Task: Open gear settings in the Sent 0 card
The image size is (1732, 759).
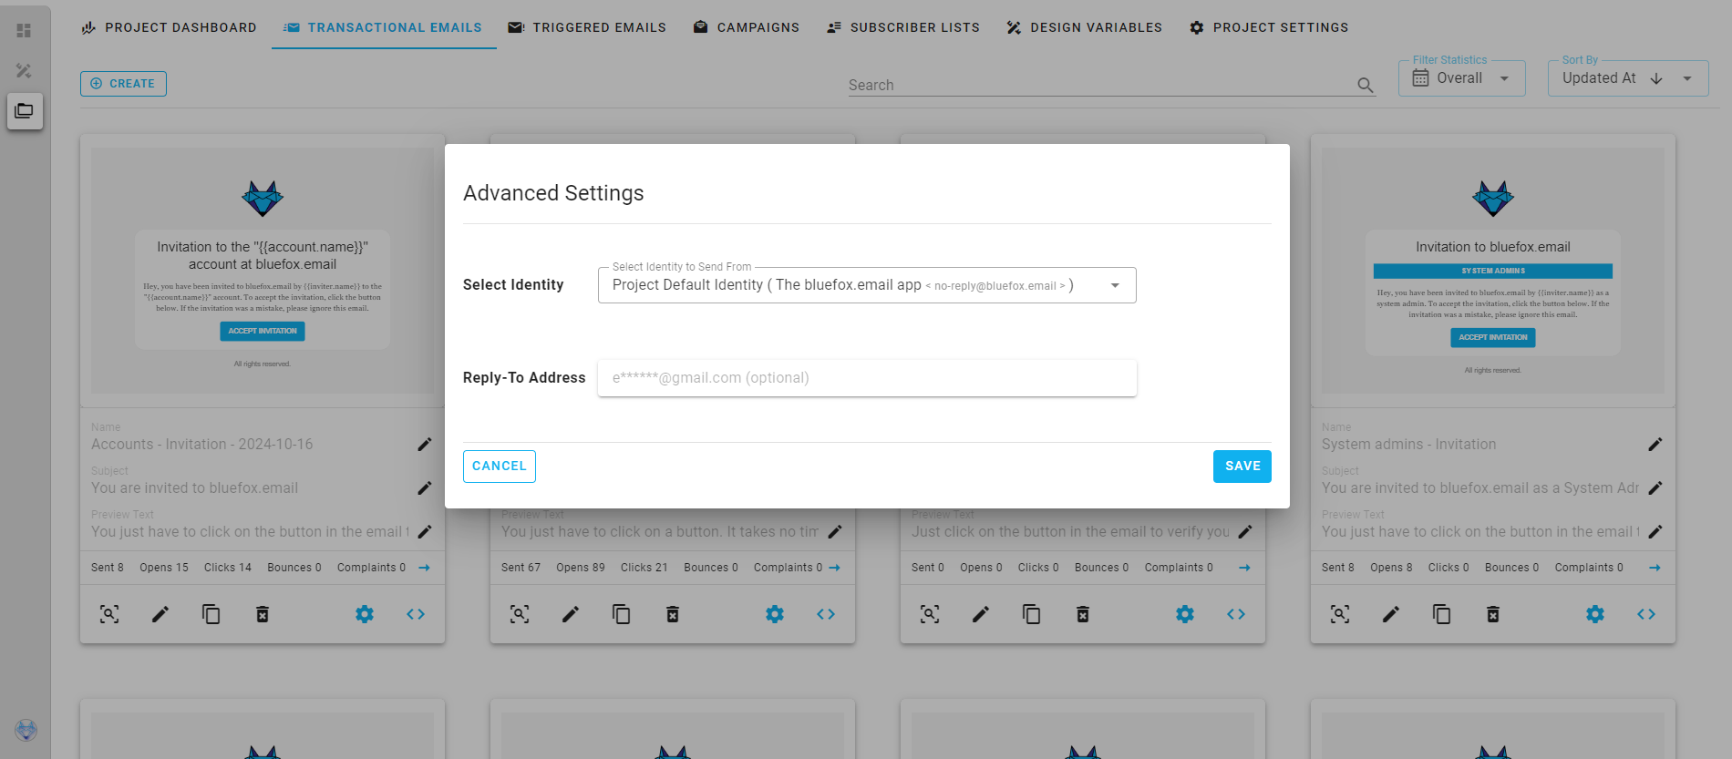Action: click(1185, 614)
